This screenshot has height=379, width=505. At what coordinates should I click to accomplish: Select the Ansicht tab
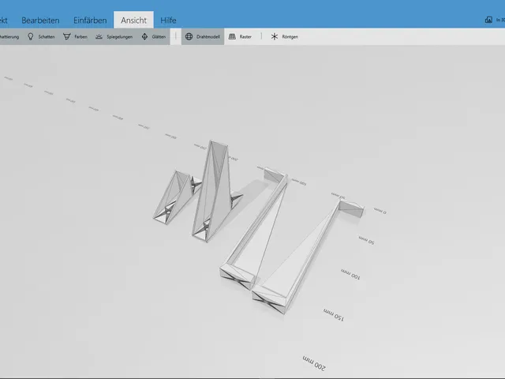click(x=133, y=20)
